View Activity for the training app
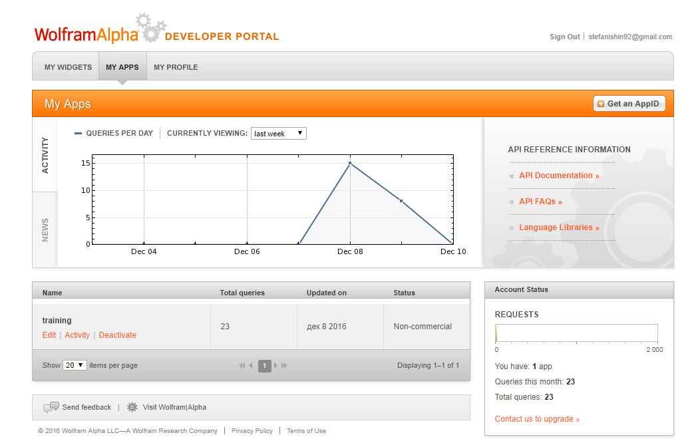 pos(77,335)
